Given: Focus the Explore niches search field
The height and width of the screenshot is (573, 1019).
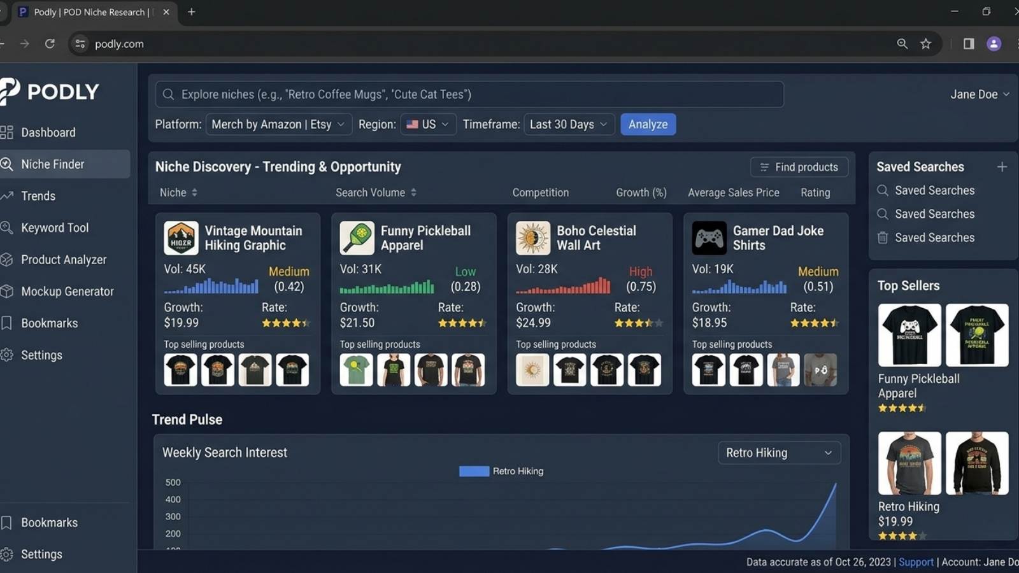Looking at the screenshot, I should pos(469,94).
